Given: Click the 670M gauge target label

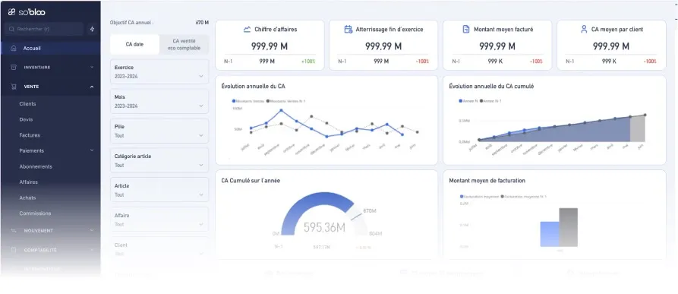Looking at the screenshot, I should click(x=370, y=211).
